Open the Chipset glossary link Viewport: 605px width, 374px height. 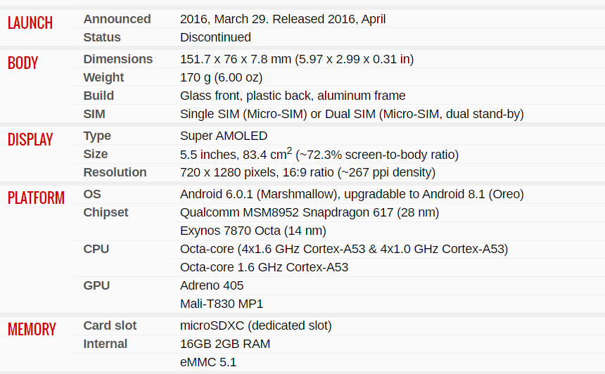point(106,212)
